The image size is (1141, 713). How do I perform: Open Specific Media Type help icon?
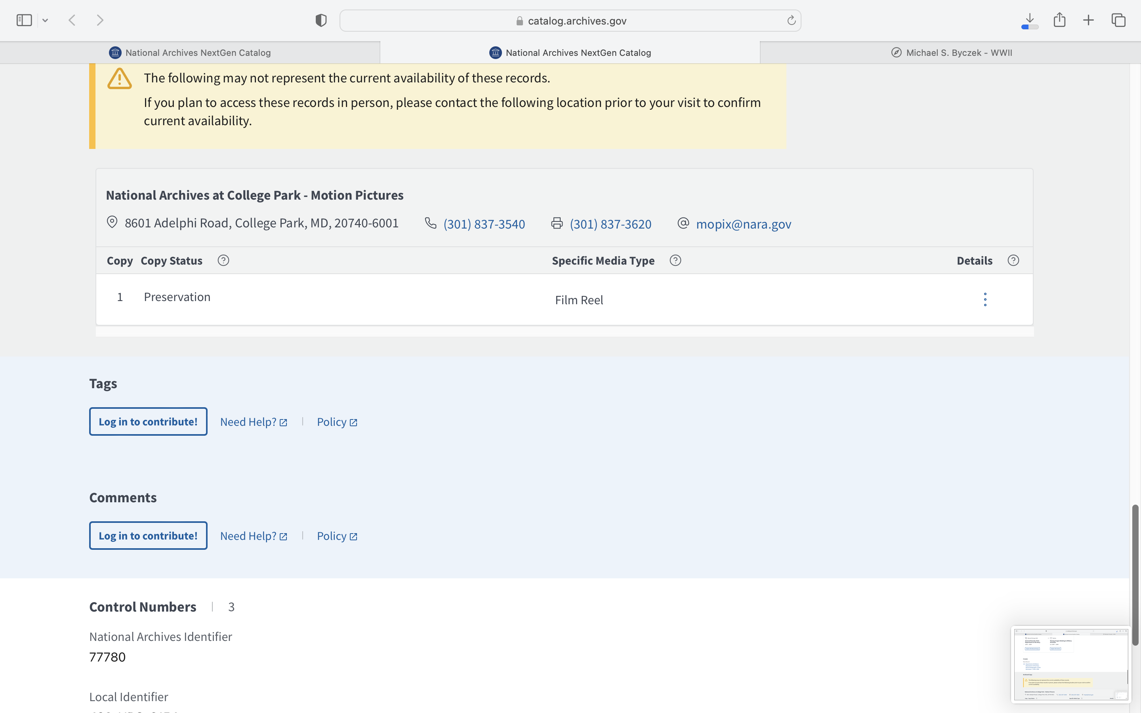coord(675,260)
